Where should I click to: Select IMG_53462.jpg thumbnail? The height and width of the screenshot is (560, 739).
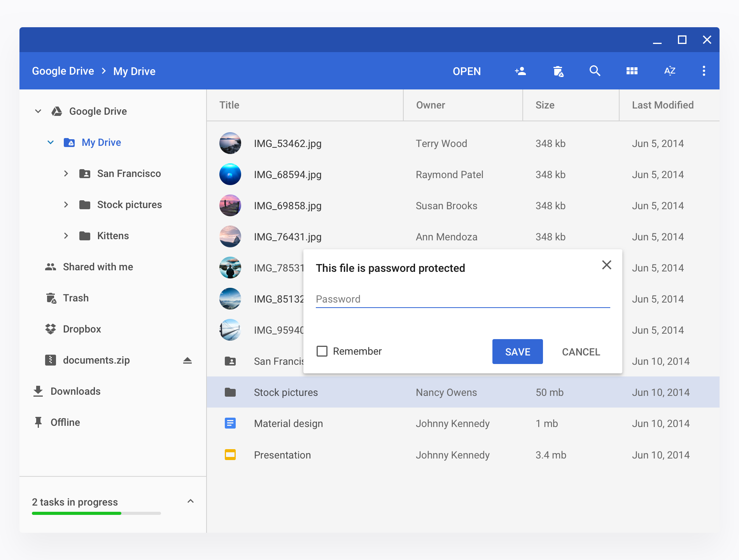coord(230,143)
